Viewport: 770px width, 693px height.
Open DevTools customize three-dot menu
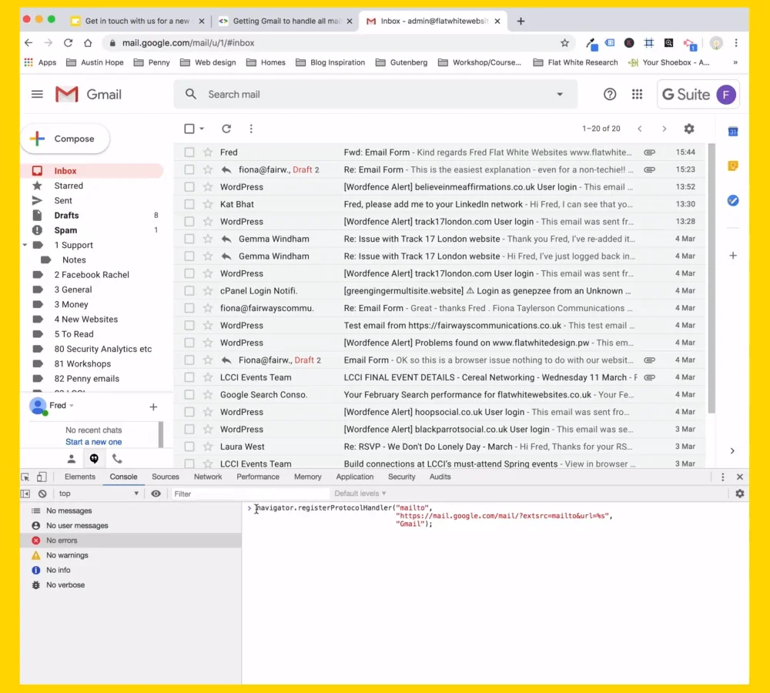pos(722,477)
